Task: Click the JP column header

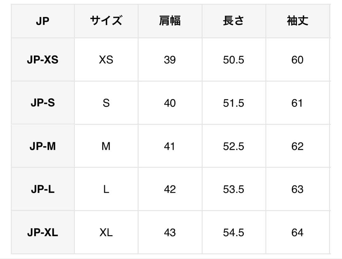Action: point(43,21)
